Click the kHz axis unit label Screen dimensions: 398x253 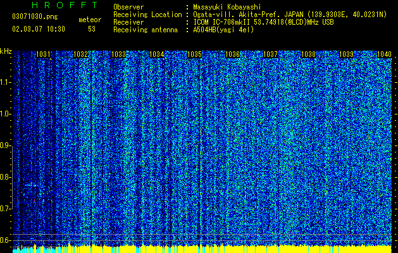point(6,51)
